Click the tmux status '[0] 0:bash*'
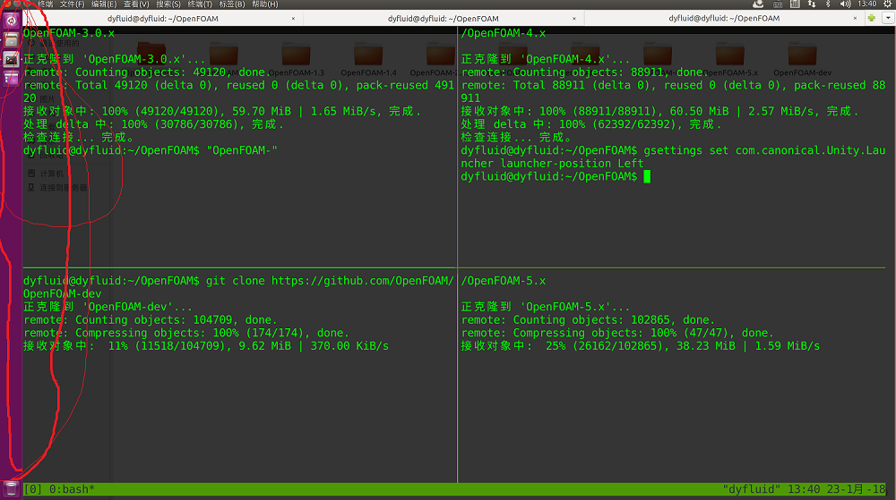Image resolution: width=896 pixels, height=500 pixels. [59, 489]
